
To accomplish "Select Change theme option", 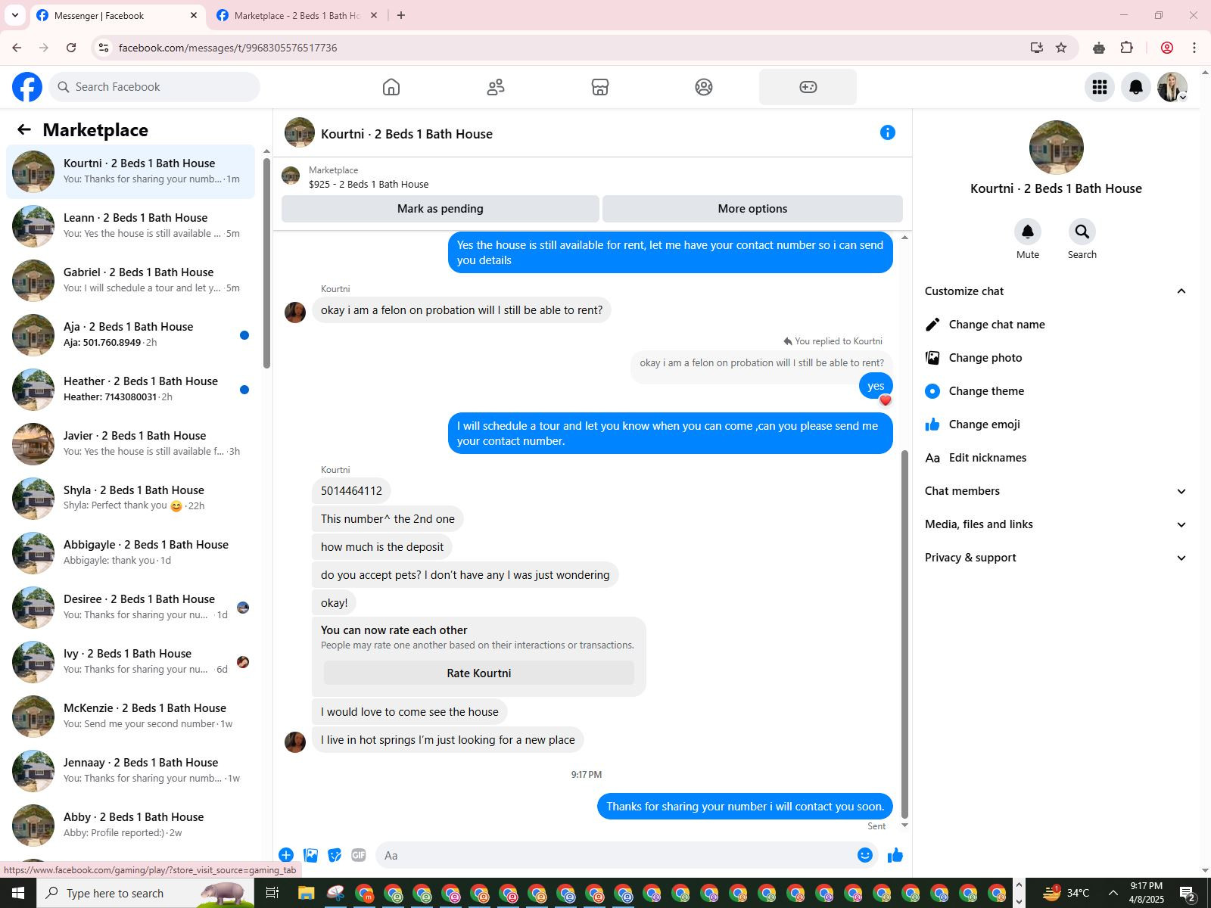I will pos(1056,391).
